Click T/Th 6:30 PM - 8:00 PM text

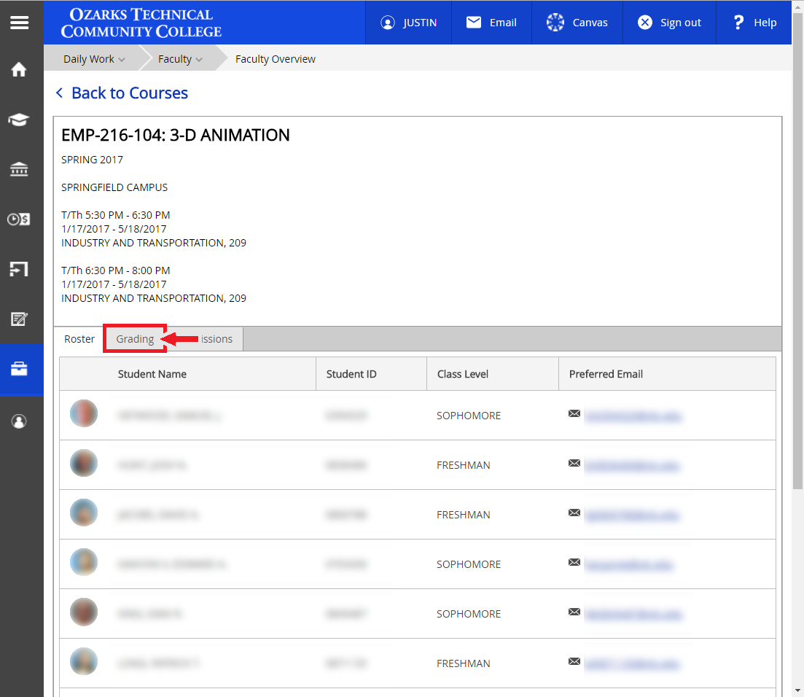pos(115,270)
